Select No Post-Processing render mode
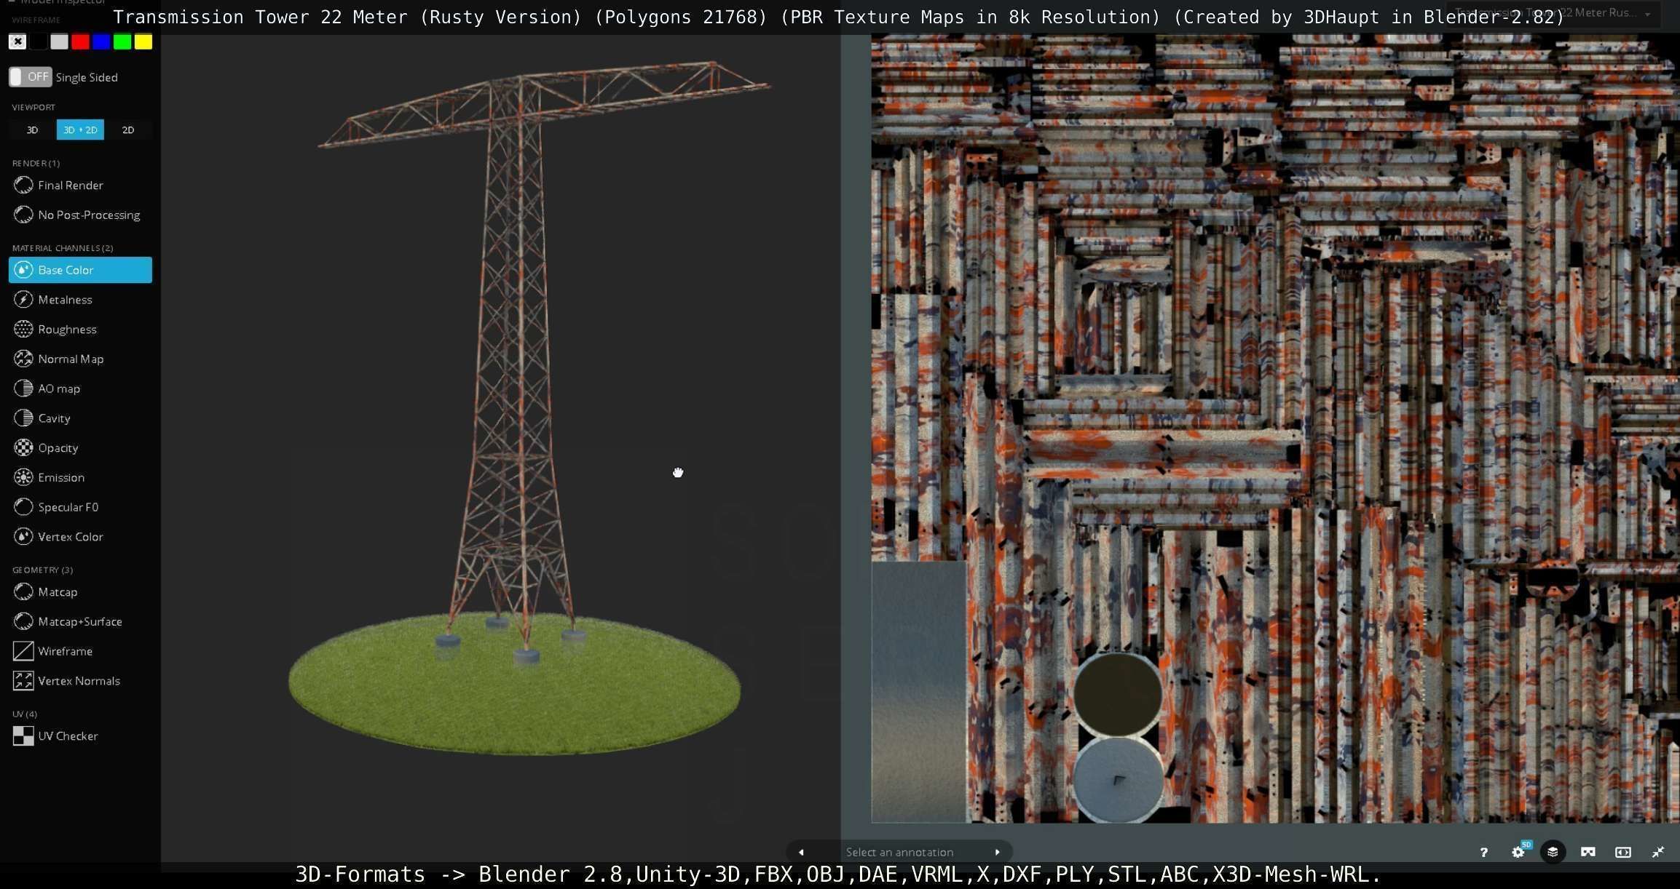Viewport: 1680px width, 889px height. 80,215
